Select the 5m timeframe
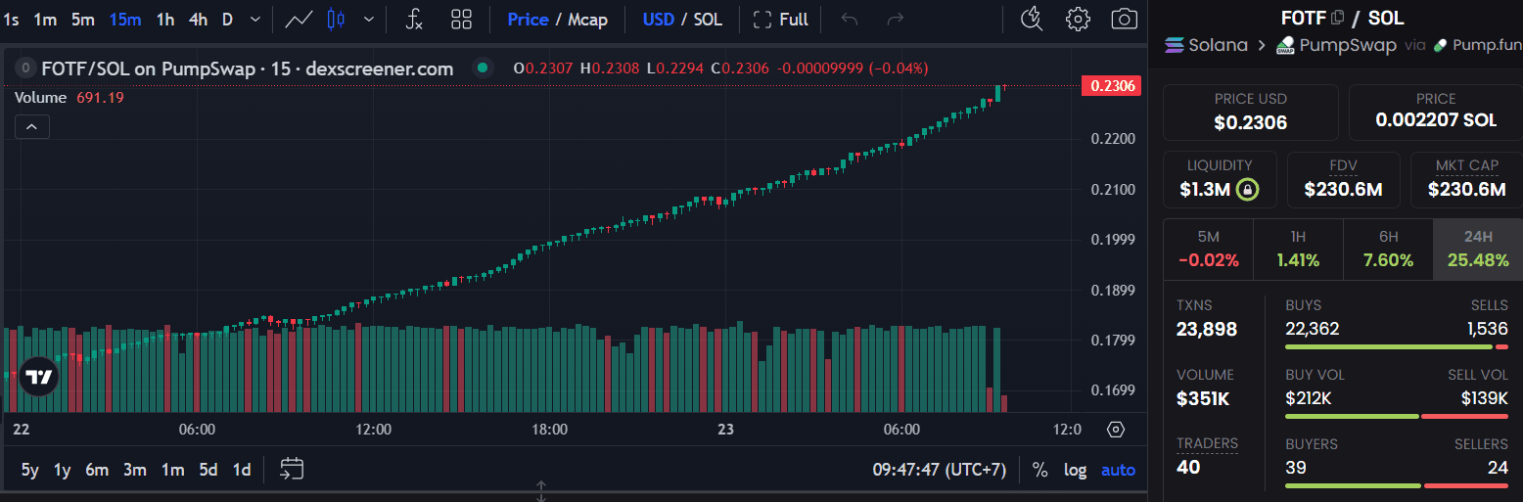Viewport: 1523px width, 502px height. click(x=83, y=19)
